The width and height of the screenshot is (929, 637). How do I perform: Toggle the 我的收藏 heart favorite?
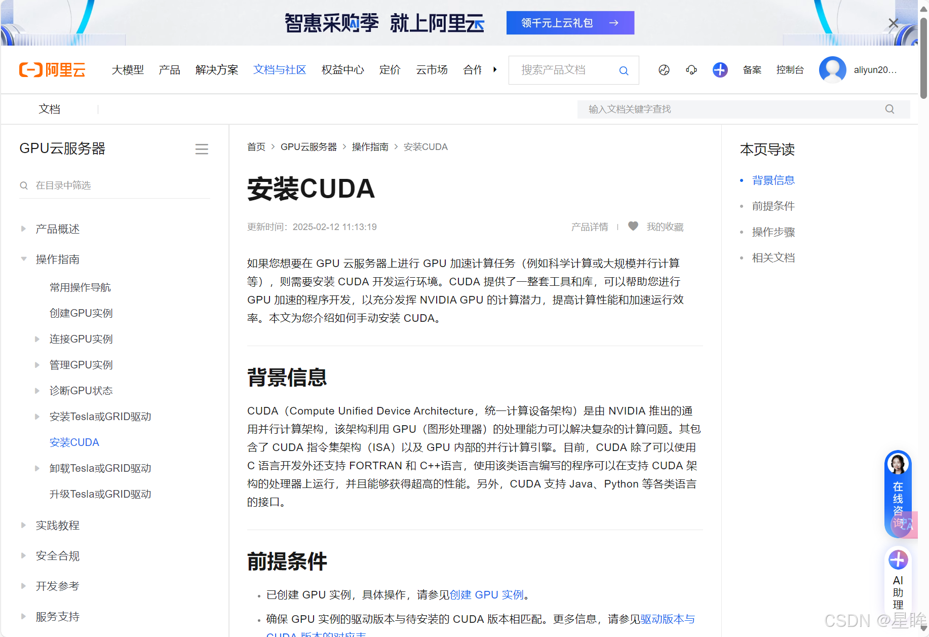click(633, 226)
